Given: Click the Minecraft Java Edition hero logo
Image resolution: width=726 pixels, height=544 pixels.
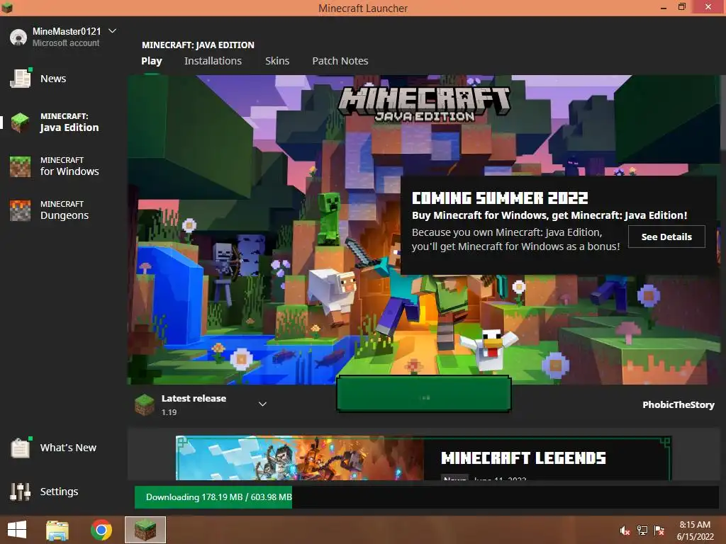Looking at the screenshot, I should (x=425, y=104).
